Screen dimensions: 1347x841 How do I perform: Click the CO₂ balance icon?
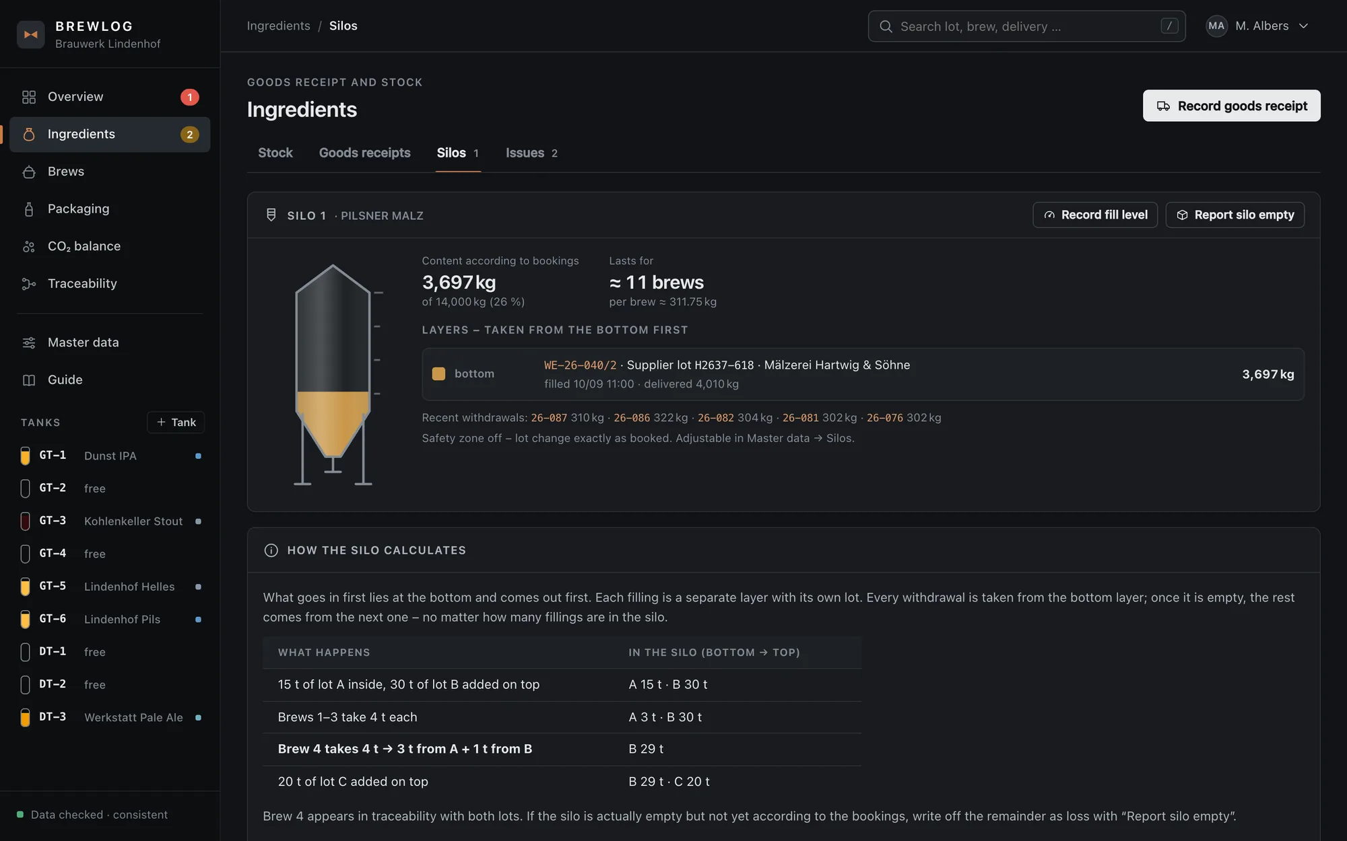pos(28,246)
